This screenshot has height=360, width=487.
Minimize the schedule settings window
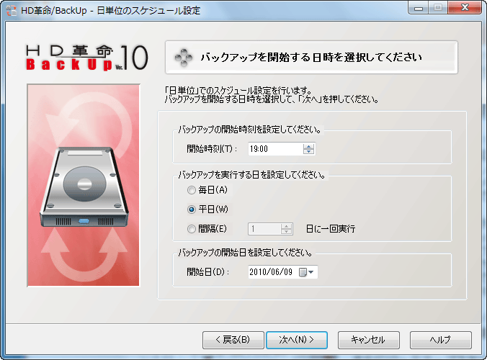(419, 8)
